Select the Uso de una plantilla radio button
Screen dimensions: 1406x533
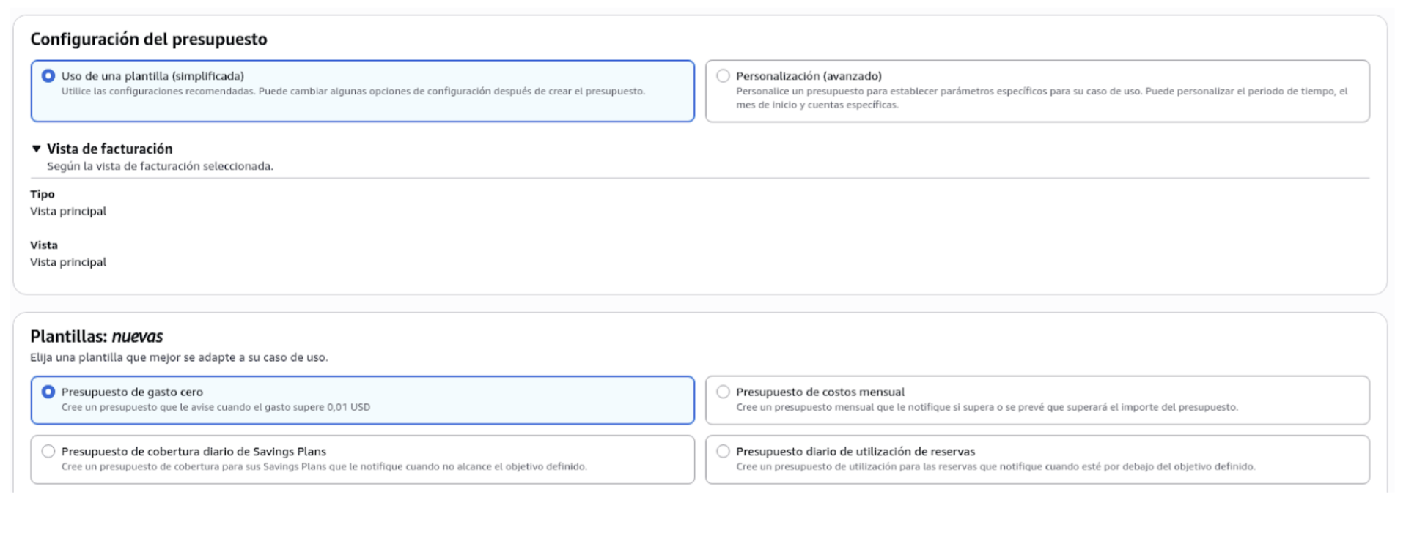point(48,76)
